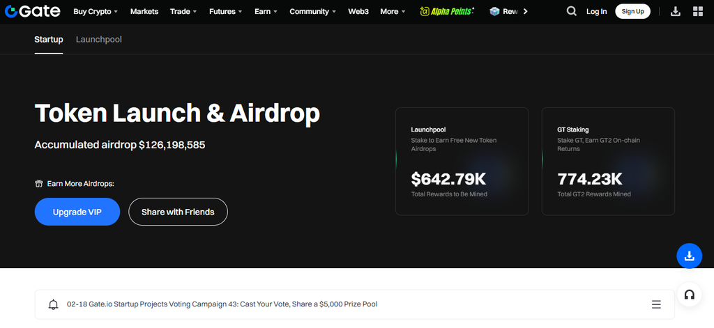Click the Share with Friends button
Image resolution: width=714 pixels, height=328 pixels.
tap(178, 212)
